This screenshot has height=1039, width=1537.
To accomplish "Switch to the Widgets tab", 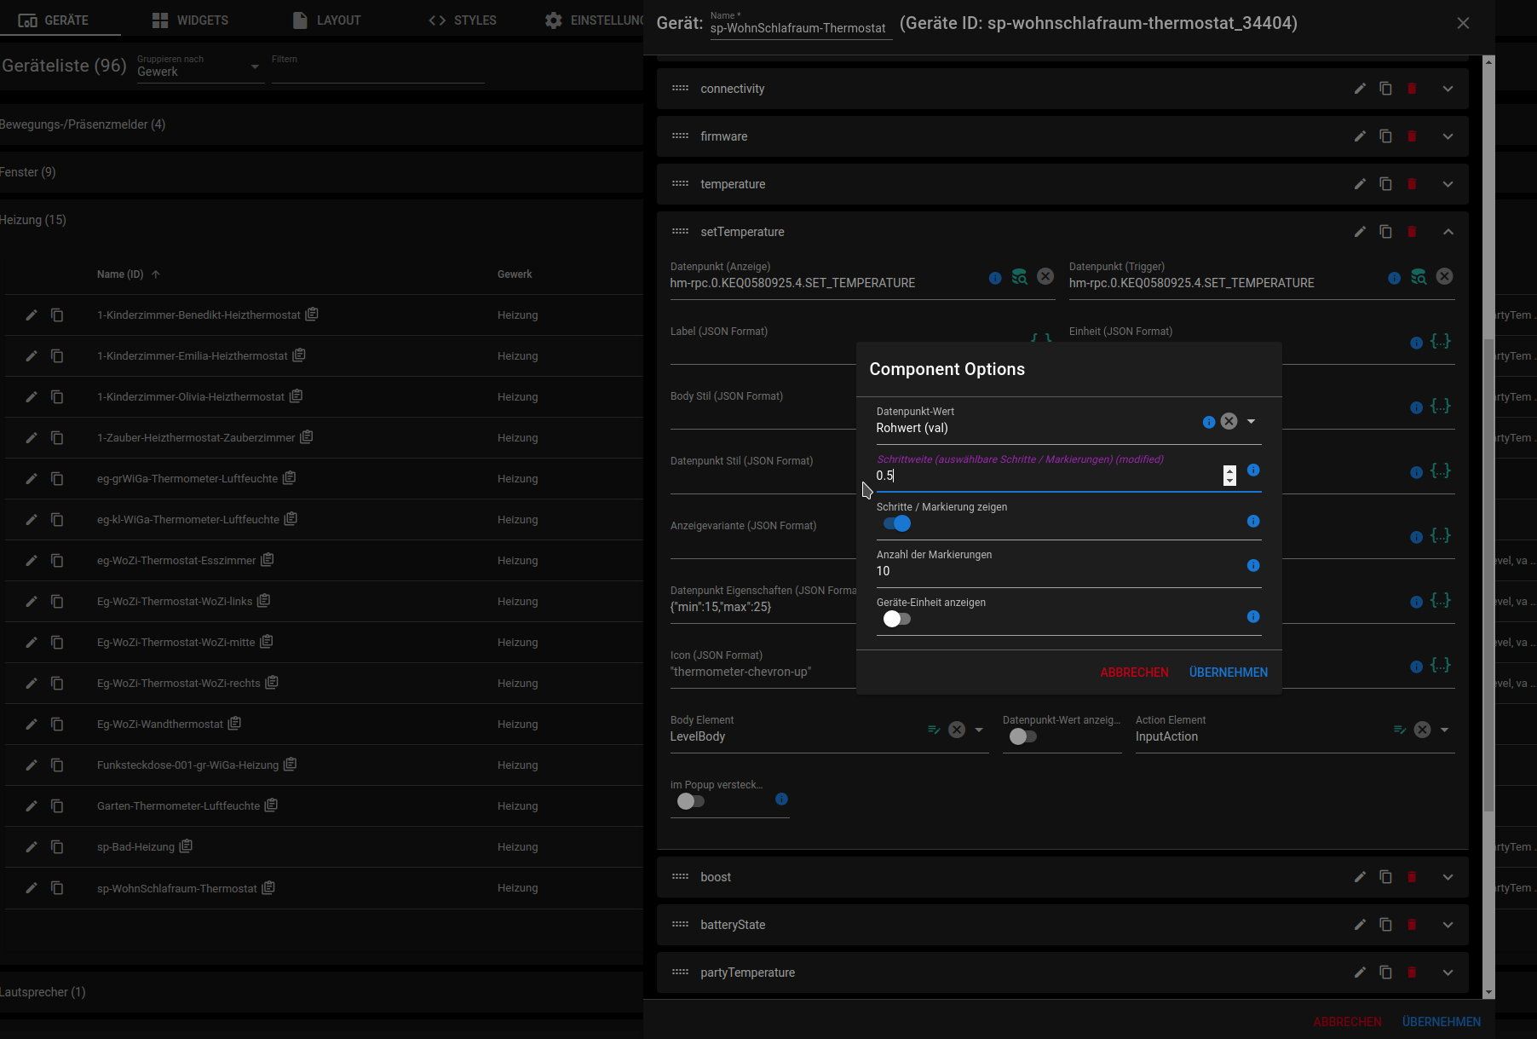I will 190,20.
